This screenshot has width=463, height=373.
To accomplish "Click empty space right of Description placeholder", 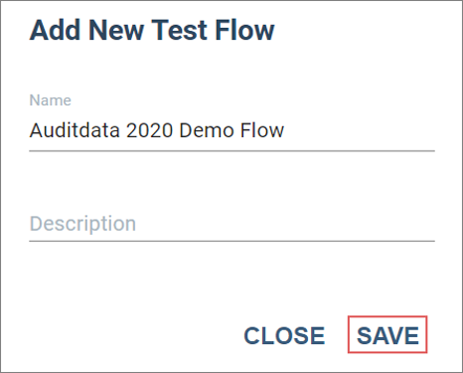I will click(285, 224).
